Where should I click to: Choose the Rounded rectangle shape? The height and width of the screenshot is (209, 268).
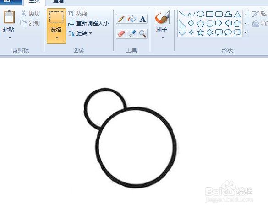(219, 14)
